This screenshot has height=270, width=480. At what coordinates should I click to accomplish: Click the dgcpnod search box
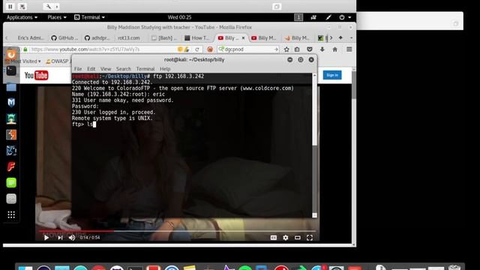[248, 49]
